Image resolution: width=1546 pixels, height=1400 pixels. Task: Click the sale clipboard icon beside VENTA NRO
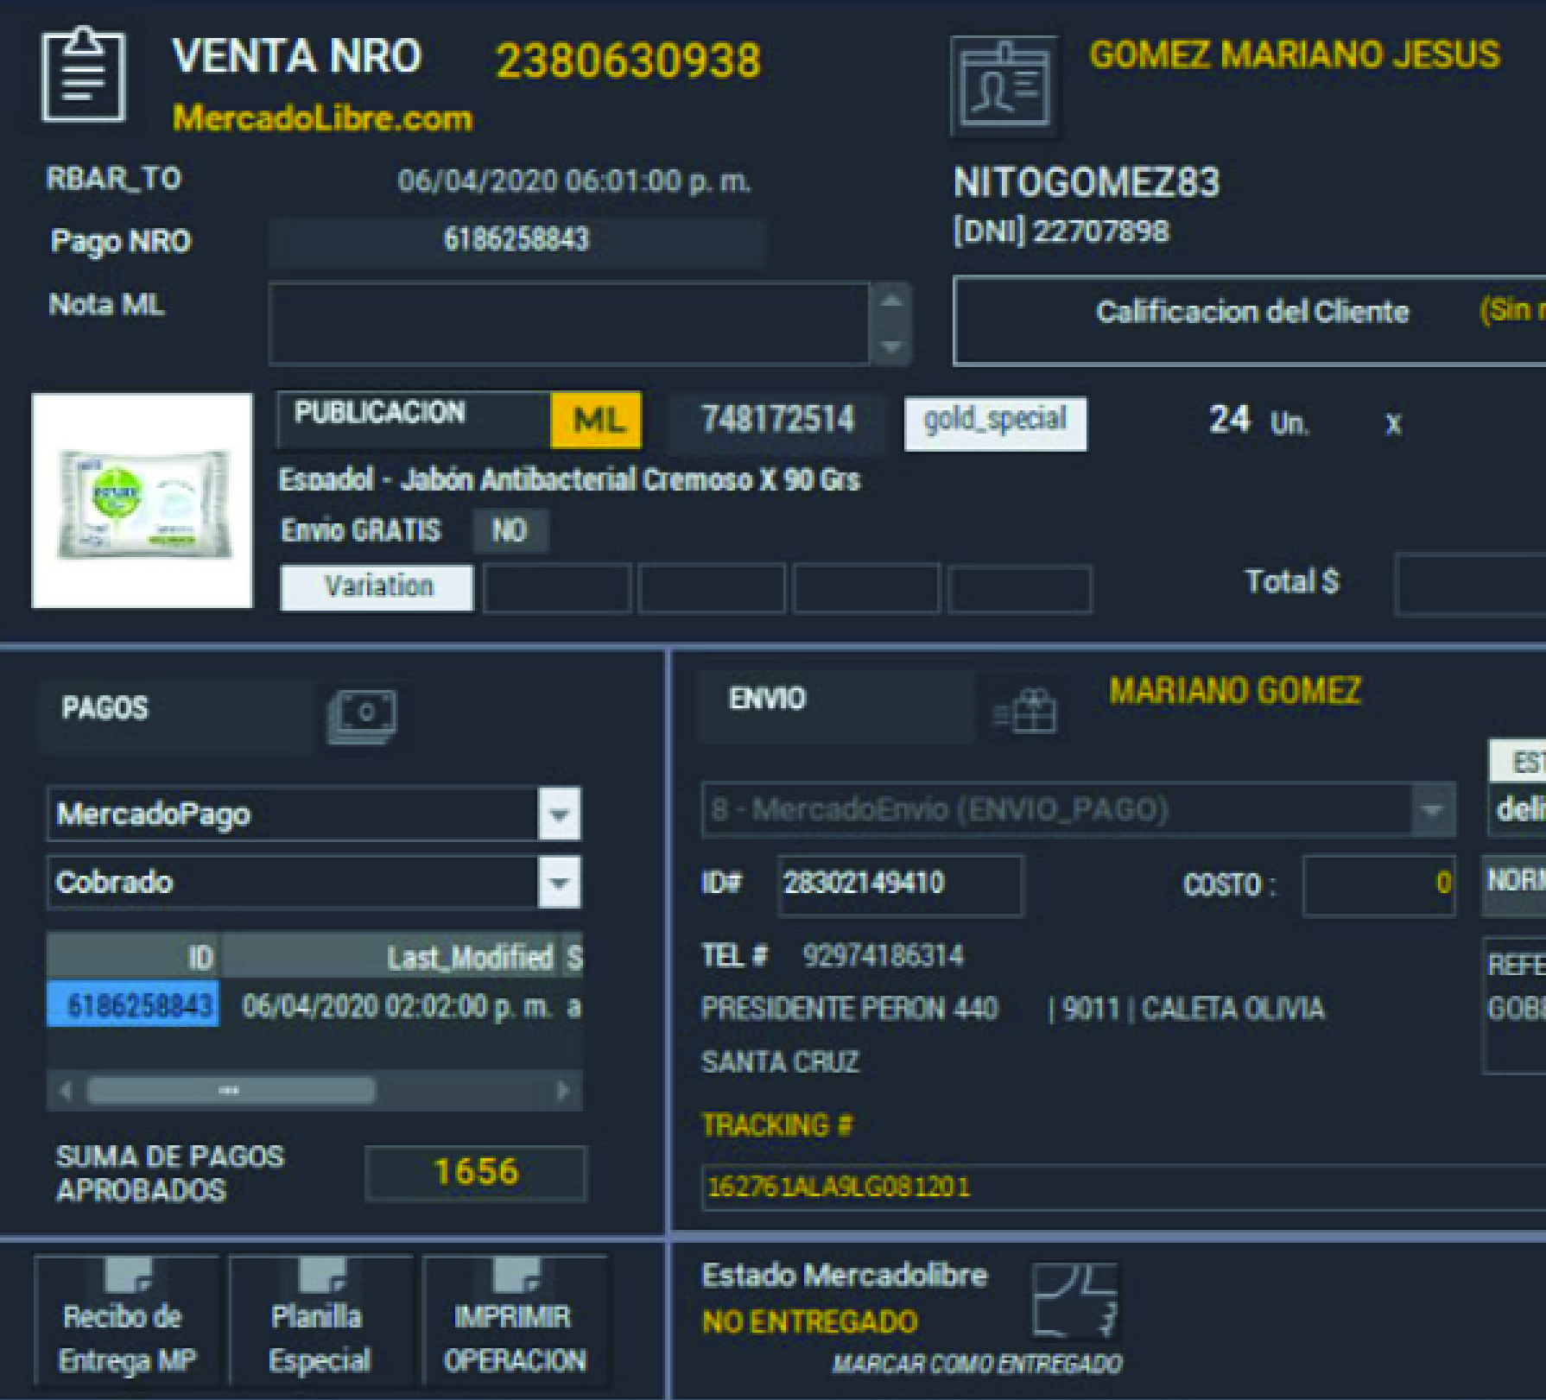click(x=83, y=75)
